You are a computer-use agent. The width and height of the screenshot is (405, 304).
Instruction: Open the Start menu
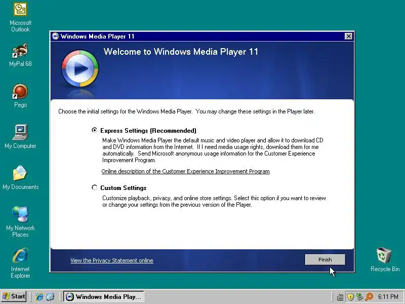coord(14,296)
